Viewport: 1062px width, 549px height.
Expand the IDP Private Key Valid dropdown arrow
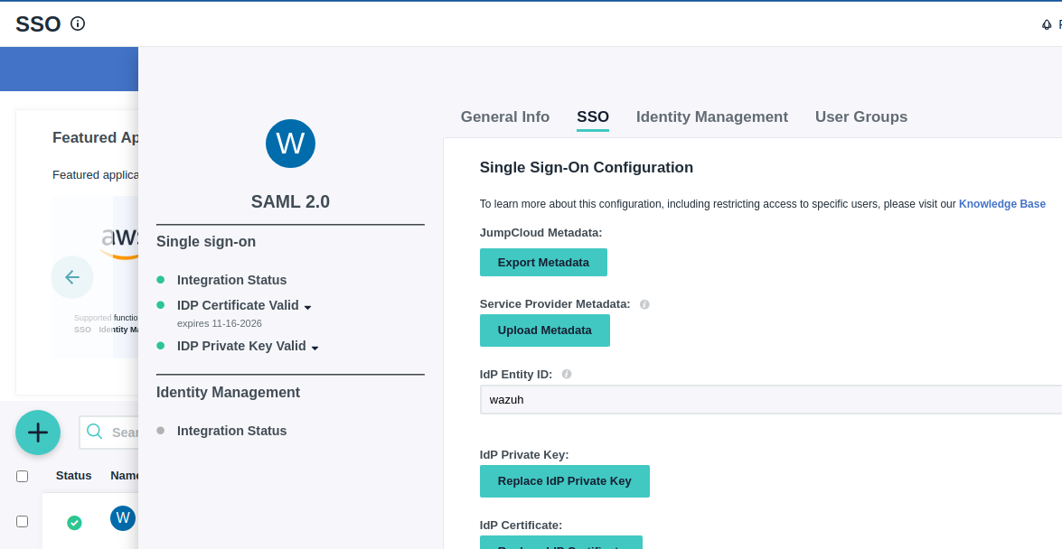click(315, 348)
